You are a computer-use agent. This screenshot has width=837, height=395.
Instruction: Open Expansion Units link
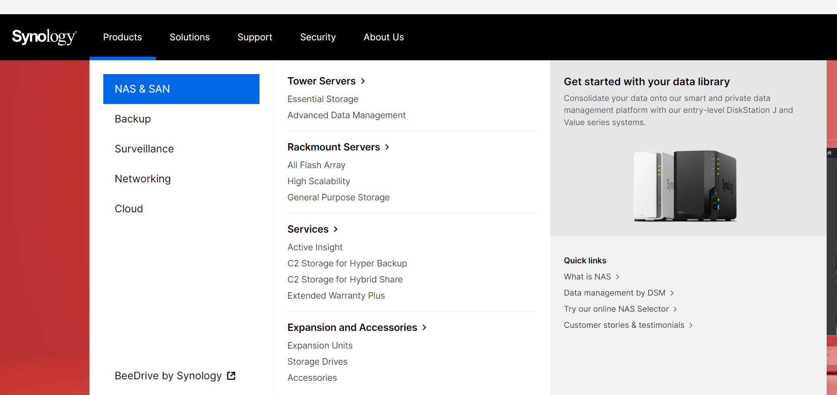pos(320,345)
